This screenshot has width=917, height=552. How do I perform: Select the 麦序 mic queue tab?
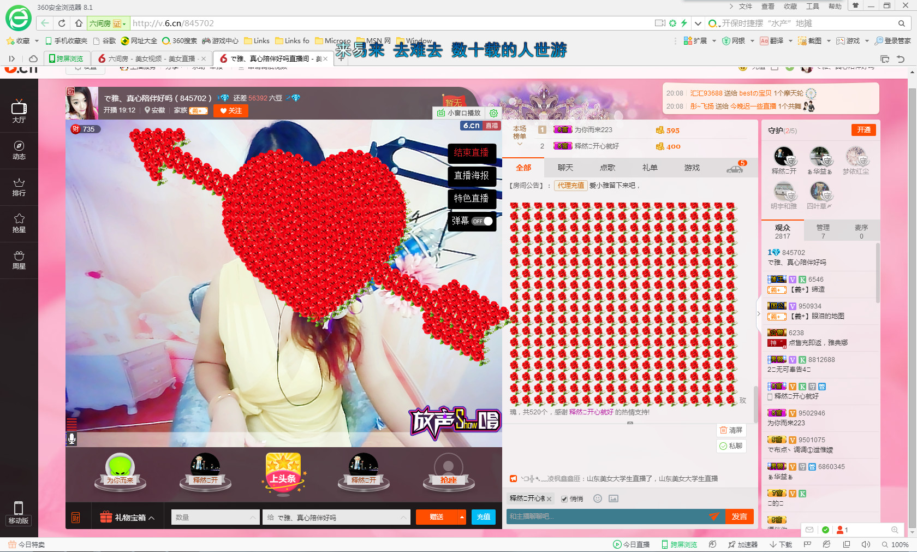(x=861, y=232)
